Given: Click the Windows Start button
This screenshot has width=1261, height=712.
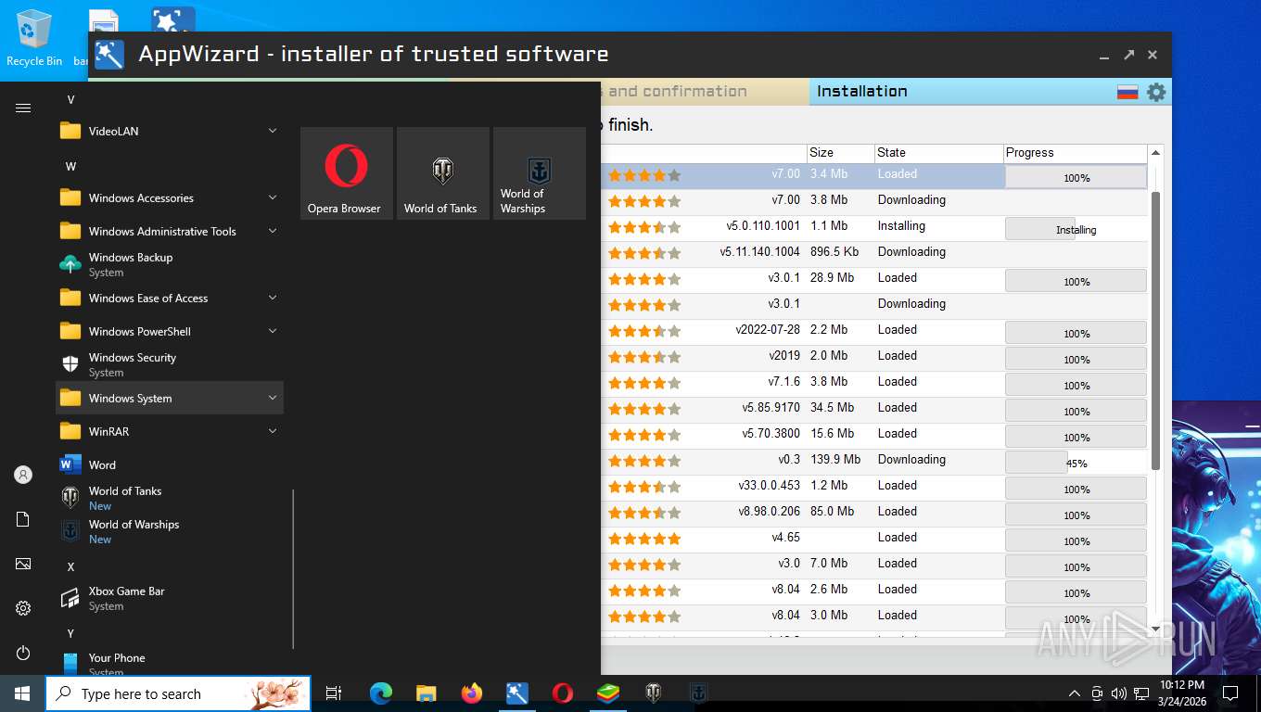Looking at the screenshot, I should tap(22, 693).
